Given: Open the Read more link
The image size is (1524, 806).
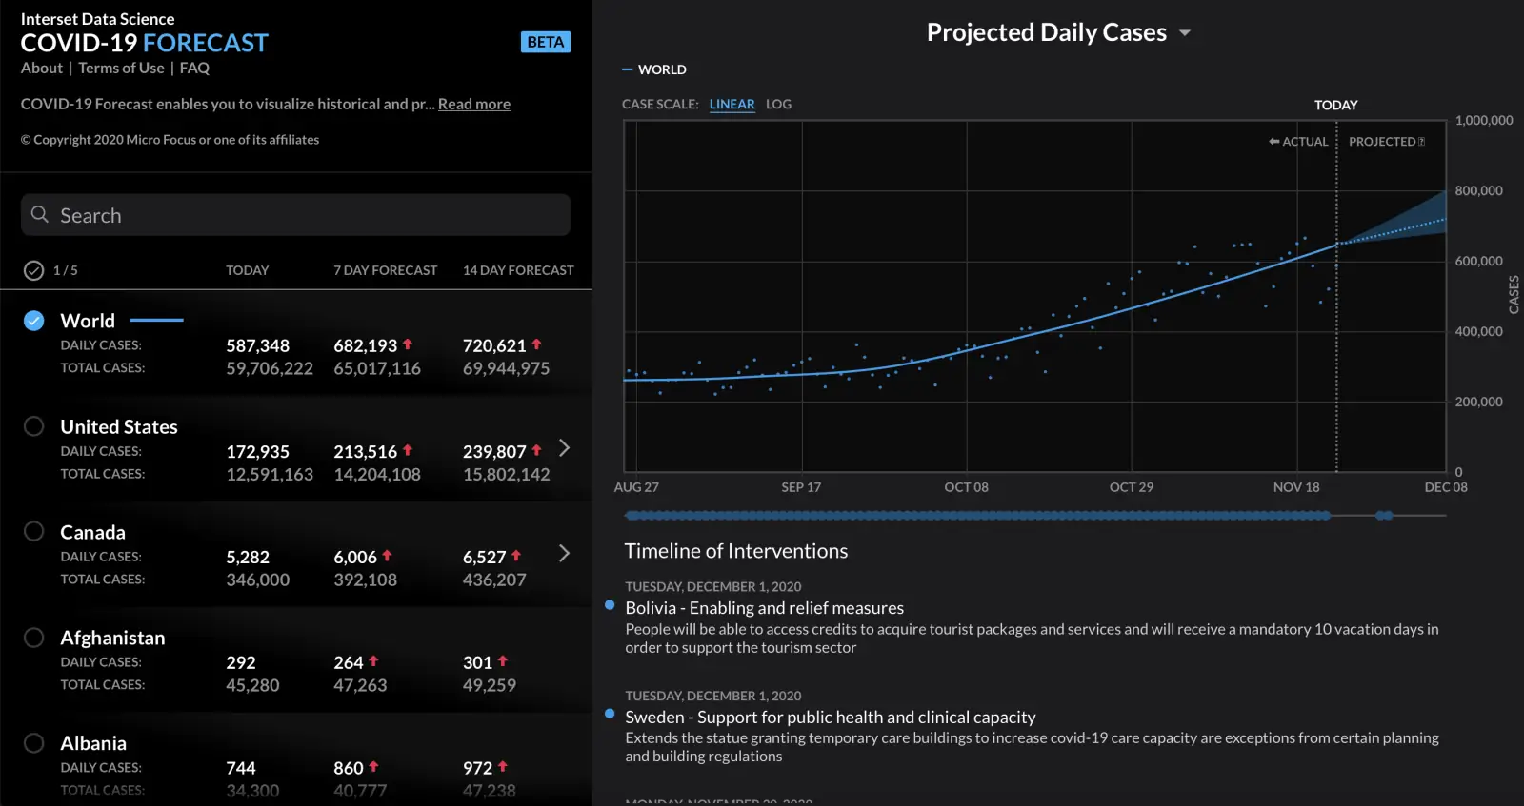Looking at the screenshot, I should coord(473,105).
